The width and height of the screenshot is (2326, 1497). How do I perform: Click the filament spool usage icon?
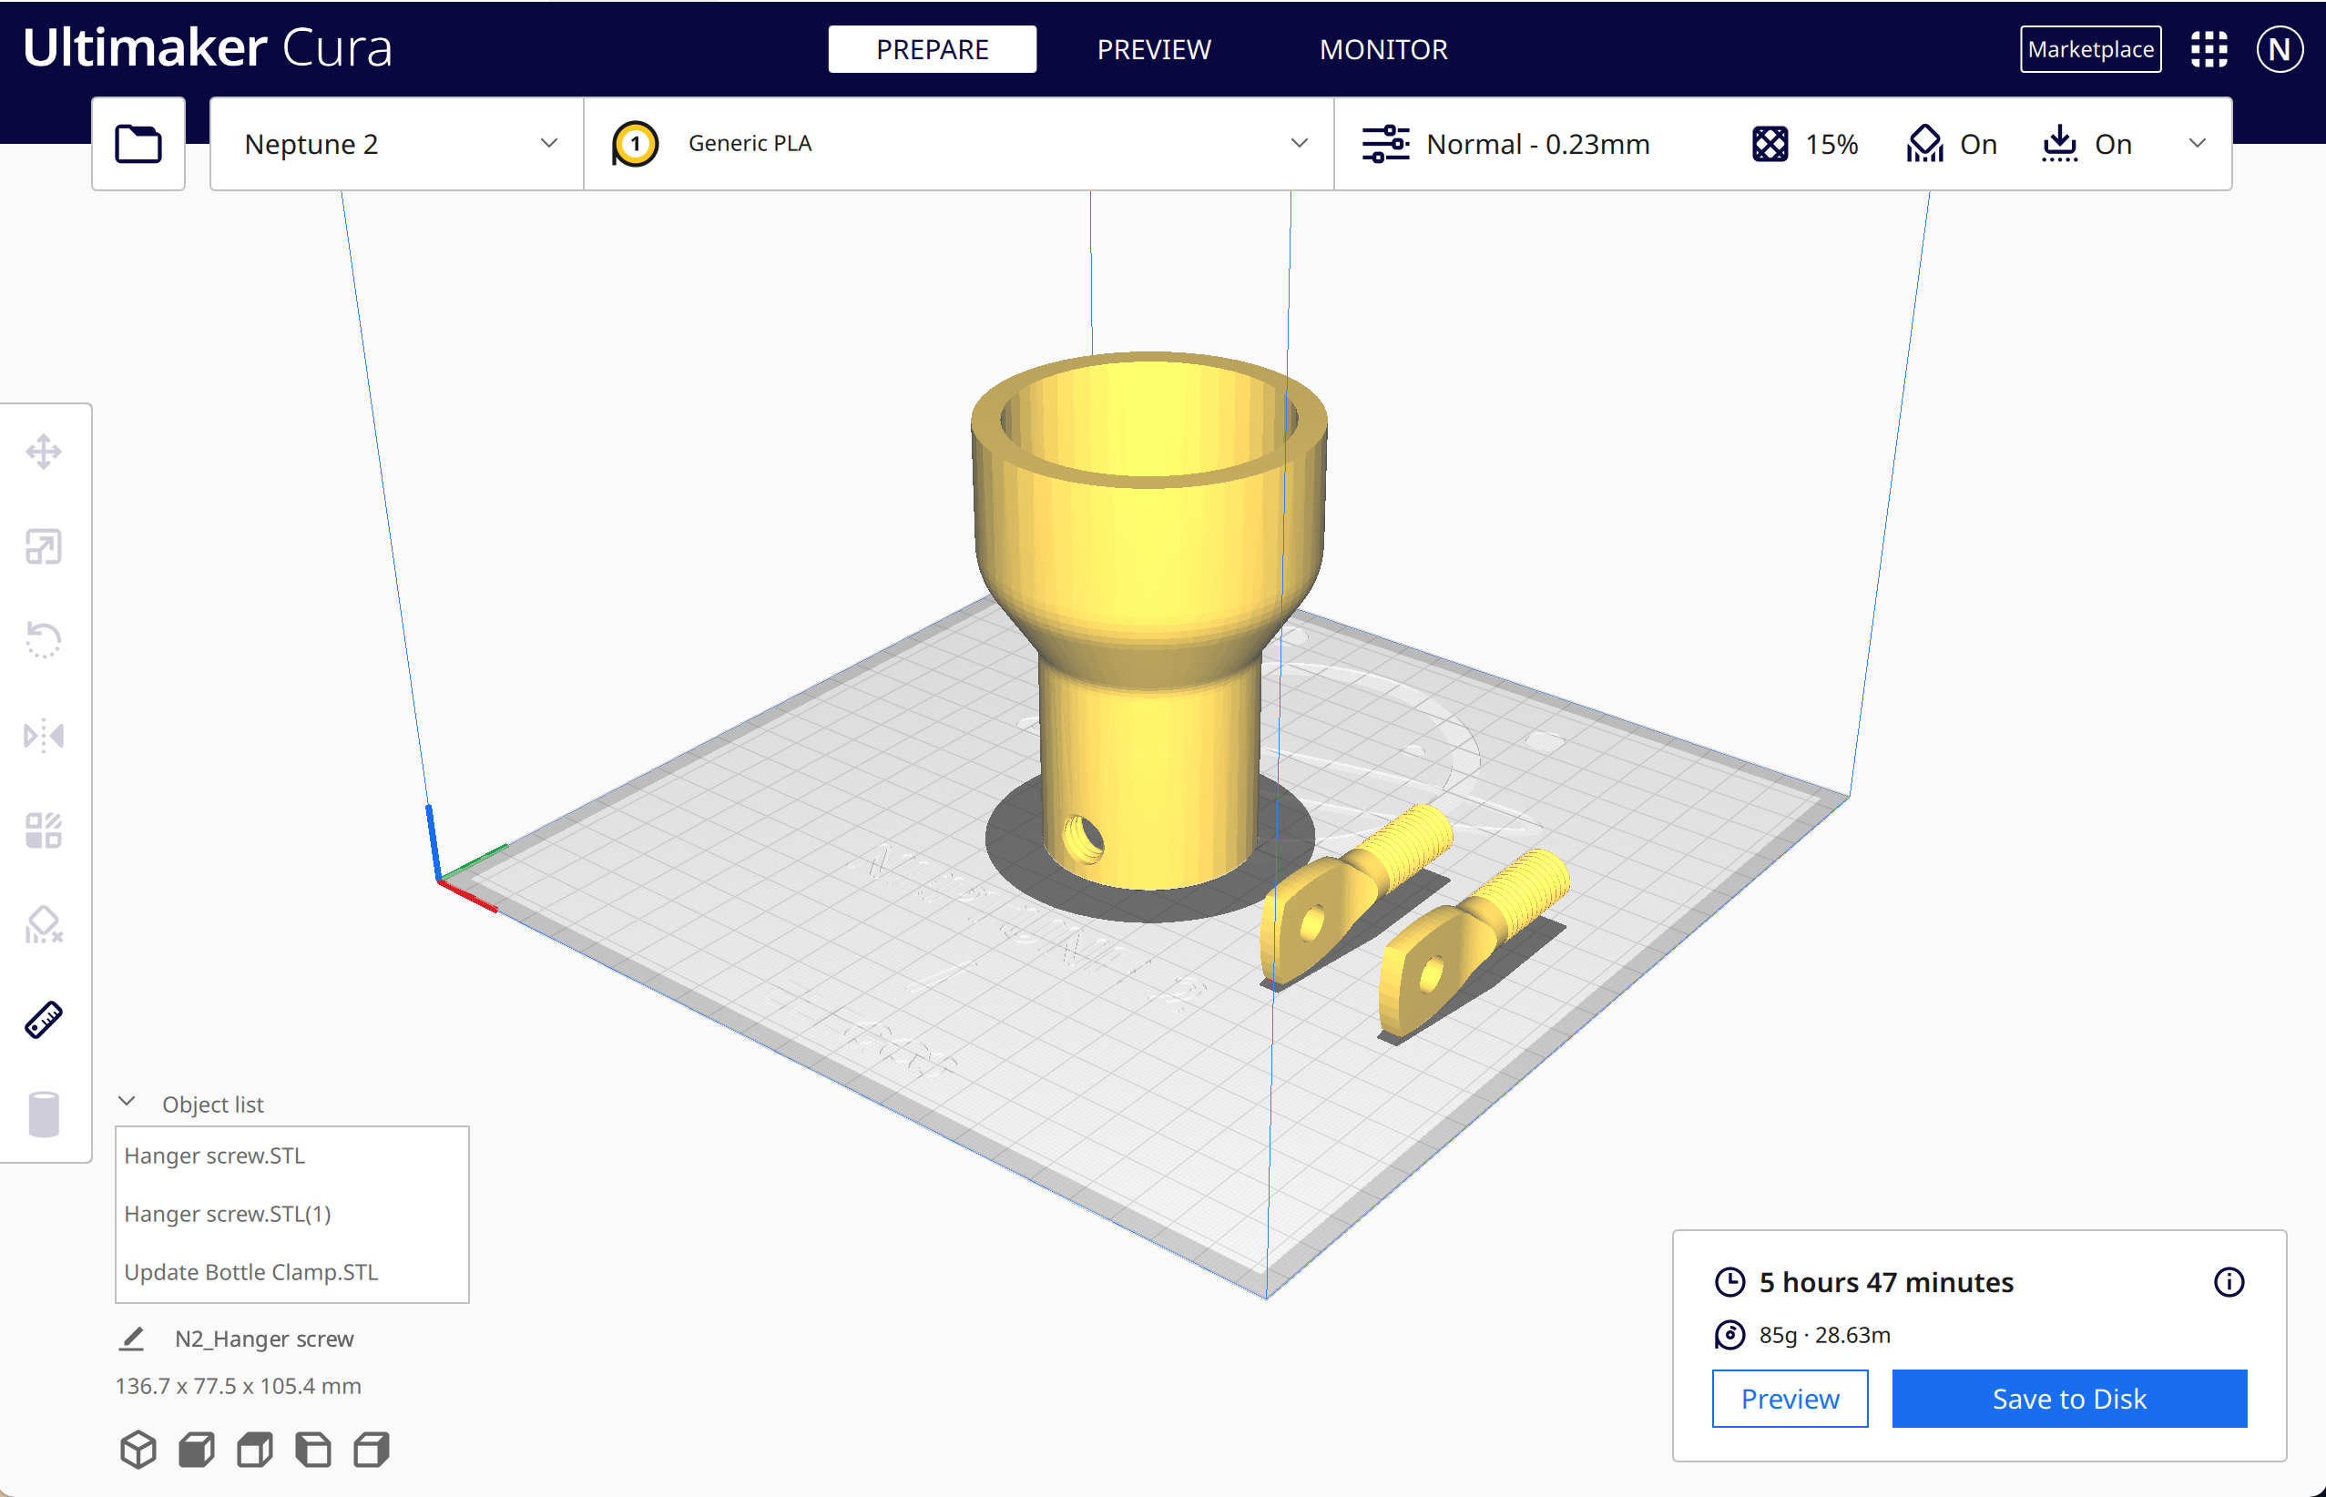[1729, 1335]
